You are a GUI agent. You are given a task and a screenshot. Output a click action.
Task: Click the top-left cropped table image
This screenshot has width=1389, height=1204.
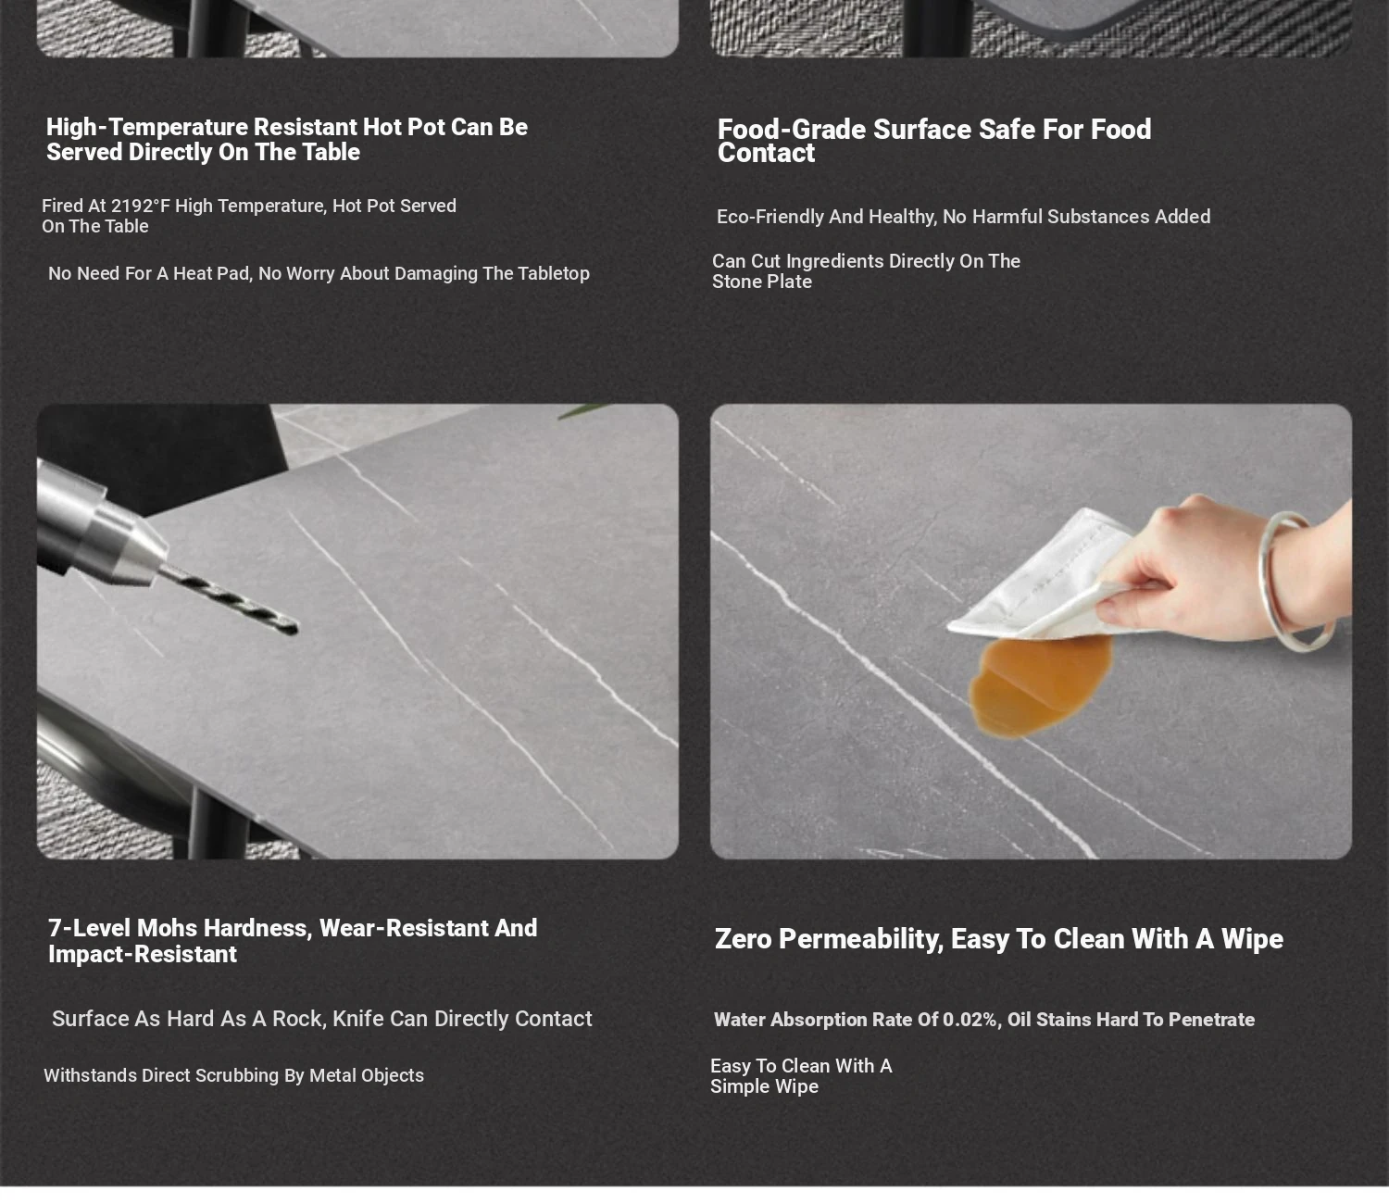click(357, 28)
